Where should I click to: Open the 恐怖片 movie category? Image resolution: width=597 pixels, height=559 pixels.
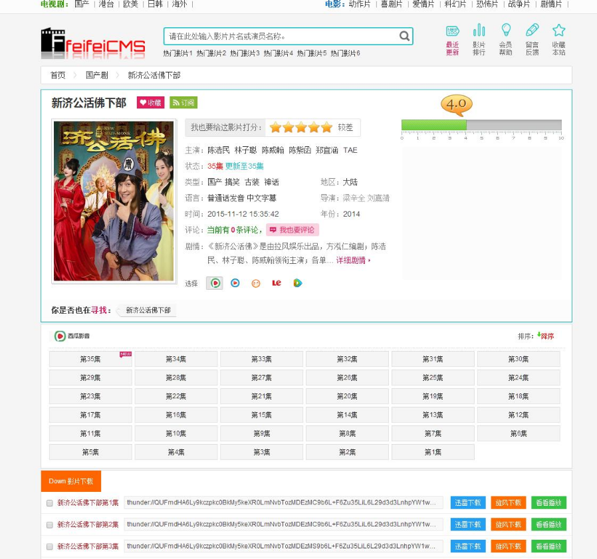tap(487, 4)
